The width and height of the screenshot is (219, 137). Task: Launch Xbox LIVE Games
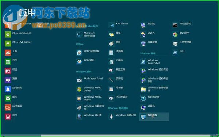pos(18,43)
